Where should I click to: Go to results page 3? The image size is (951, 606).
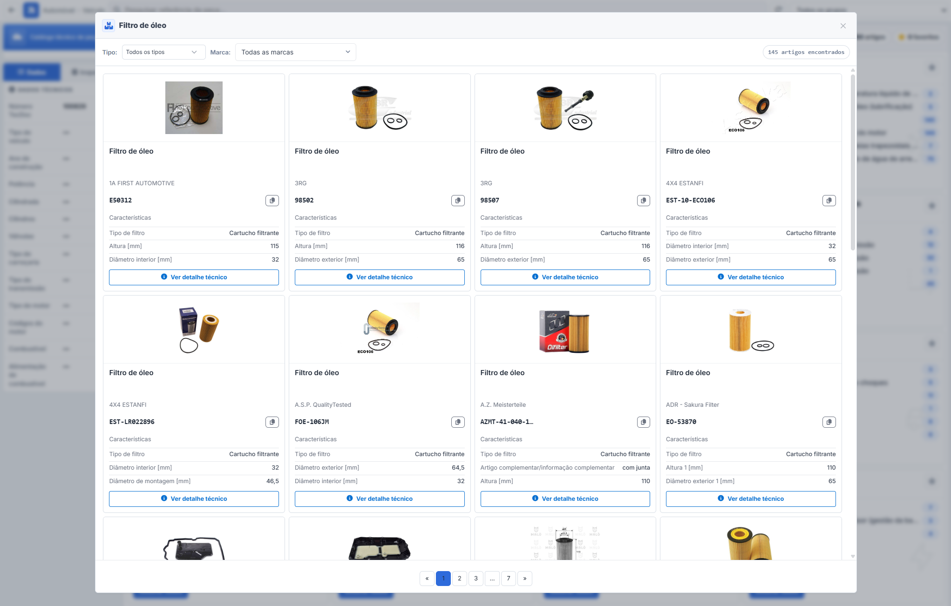coord(476,579)
